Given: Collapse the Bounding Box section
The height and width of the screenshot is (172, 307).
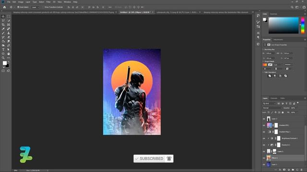Looking at the screenshot, I should coord(263,50).
